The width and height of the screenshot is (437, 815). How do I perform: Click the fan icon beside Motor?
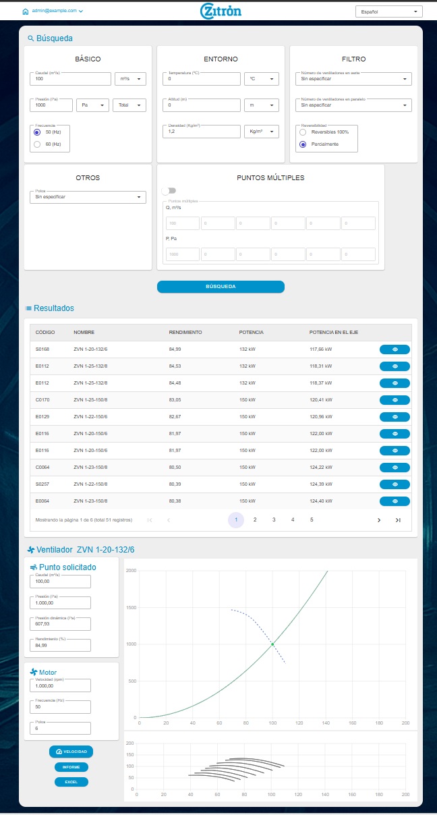[x=34, y=672]
